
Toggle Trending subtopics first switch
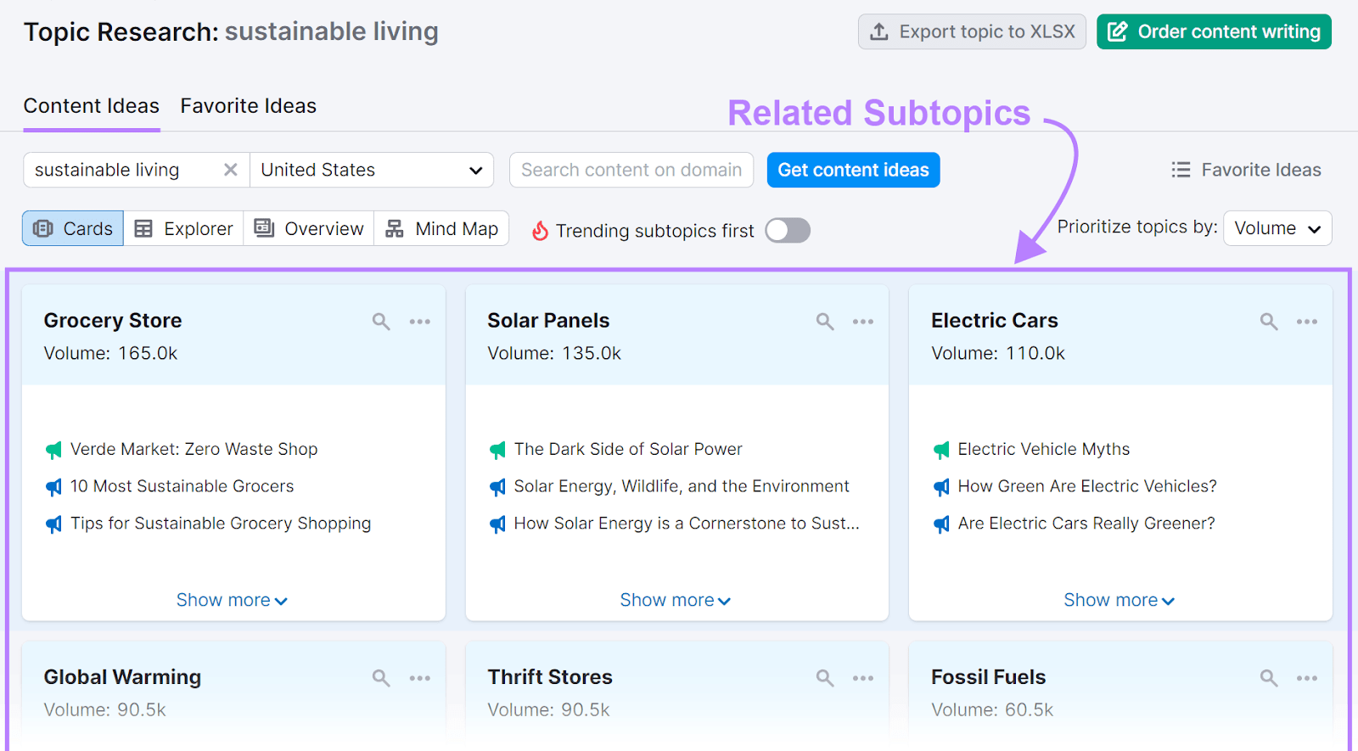[x=788, y=231]
